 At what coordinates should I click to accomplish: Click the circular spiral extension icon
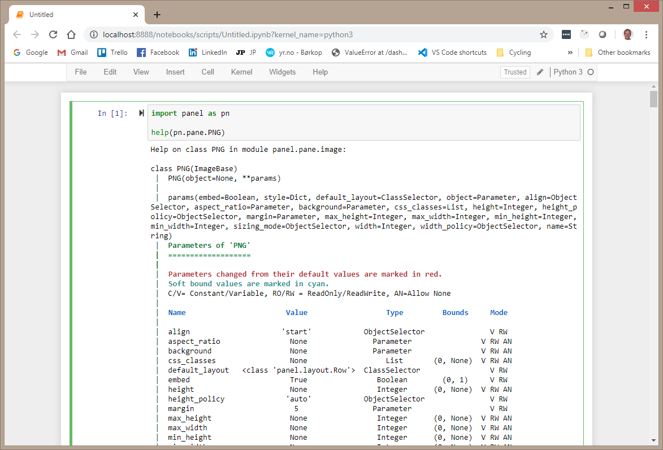(x=584, y=34)
